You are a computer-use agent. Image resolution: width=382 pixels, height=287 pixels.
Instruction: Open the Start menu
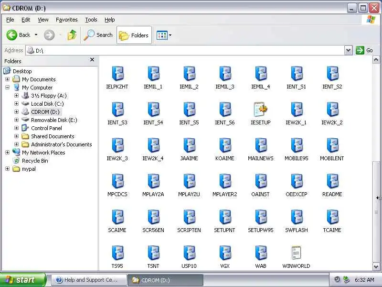point(23,280)
